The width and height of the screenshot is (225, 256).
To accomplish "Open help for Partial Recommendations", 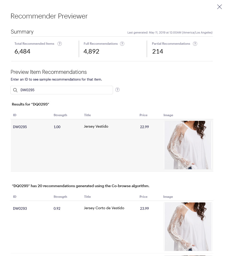I will point(195,44).
